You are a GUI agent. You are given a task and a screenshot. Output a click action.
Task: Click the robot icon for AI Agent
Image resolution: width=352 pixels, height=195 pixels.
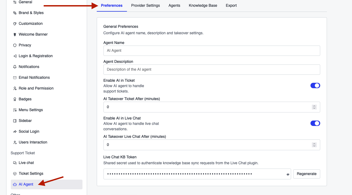click(15, 184)
